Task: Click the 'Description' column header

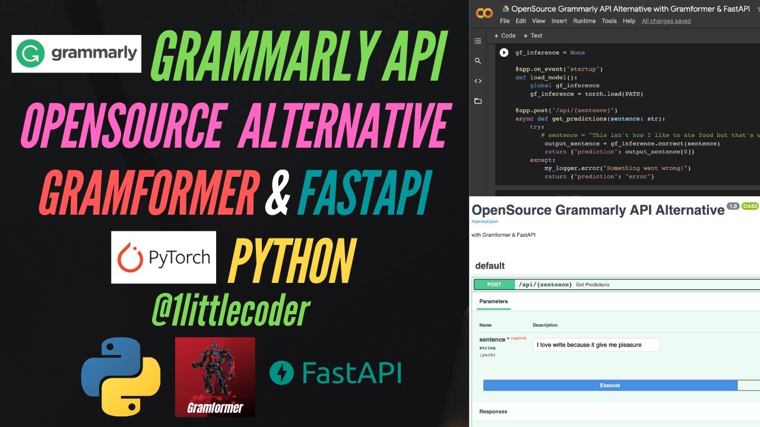Action: pos(545,325)
